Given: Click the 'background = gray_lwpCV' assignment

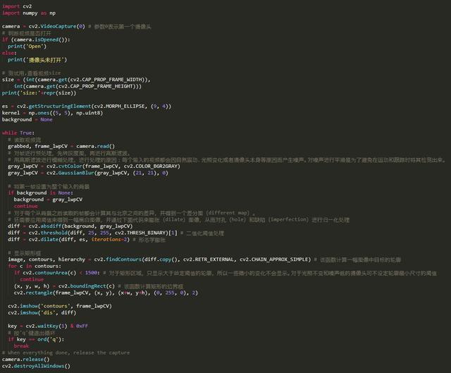Looking at the screenshot, I should pos(48,199).
